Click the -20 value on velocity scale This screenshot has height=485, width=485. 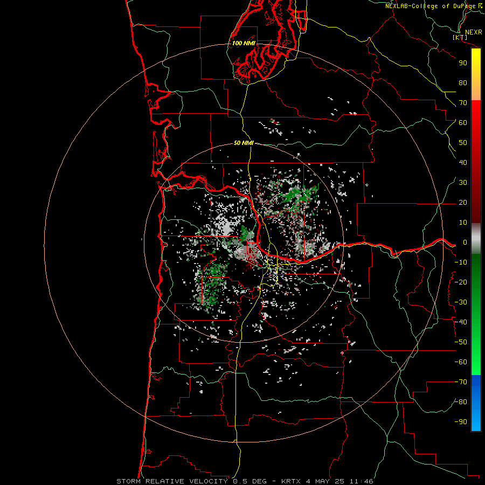pyautogui.click(x=461, y=282)
